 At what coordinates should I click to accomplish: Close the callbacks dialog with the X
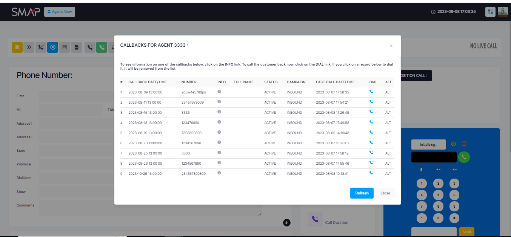(391, 46)
